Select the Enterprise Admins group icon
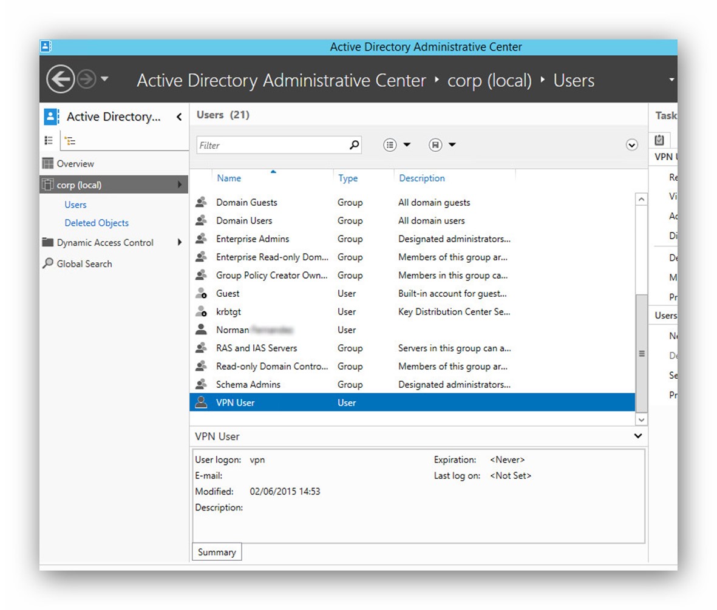The image size is (717, 610). click(x=201, y=239)
